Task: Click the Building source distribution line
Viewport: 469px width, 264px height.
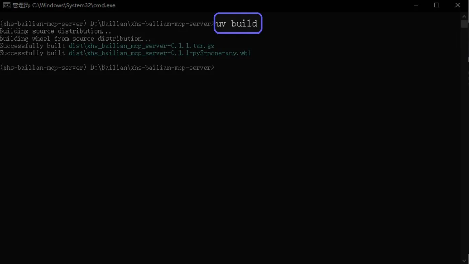Action: [56, 31]
